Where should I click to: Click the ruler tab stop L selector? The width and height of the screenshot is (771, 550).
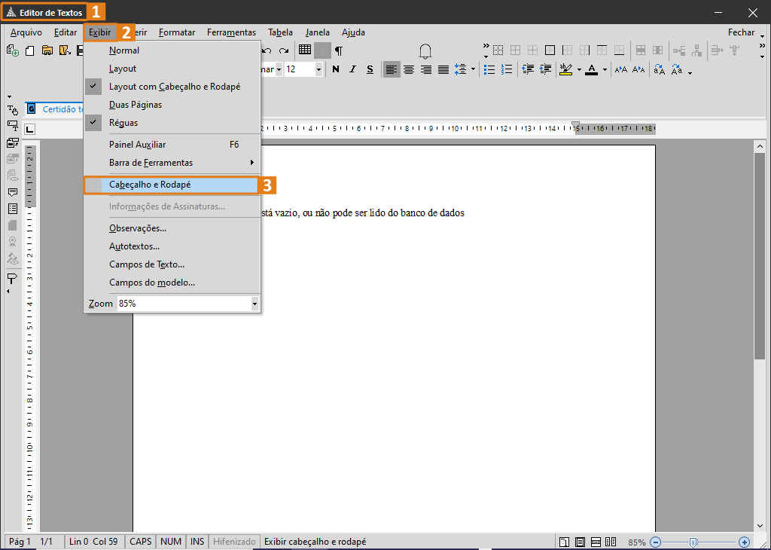pyautogui.click(x=30, y=129)
